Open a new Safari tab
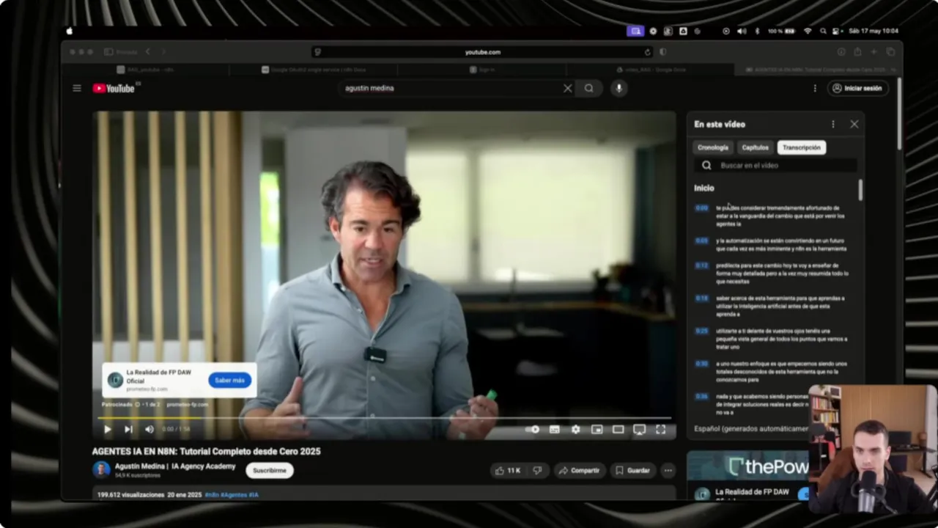The image size is (938, 528). (874, 52)
